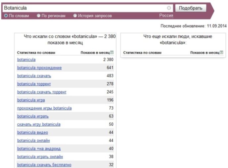Select the 'По словам' radio option
This screenshot has height=168, width=228.
pyautogui.click(x=6, y=16)
